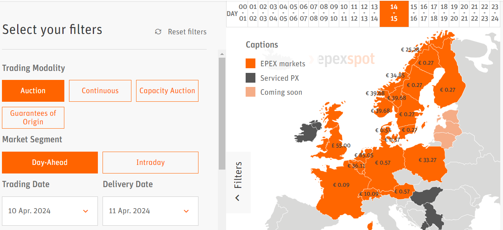Click the scrollbar up arrow
The width and height of the screenshot is (503, 230).
click(x=222, y=54)
